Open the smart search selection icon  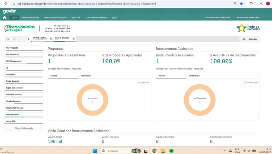coord(8,39)
